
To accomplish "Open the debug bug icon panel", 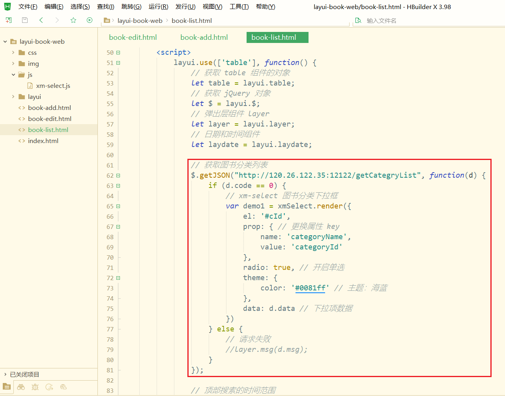I will (x=35, y=387).
